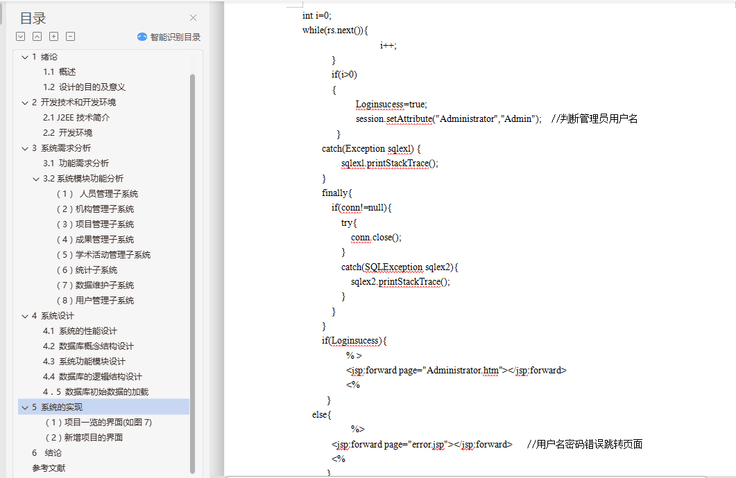Go to heading '1.2 设计的目的及意义'

coord(84,87)
